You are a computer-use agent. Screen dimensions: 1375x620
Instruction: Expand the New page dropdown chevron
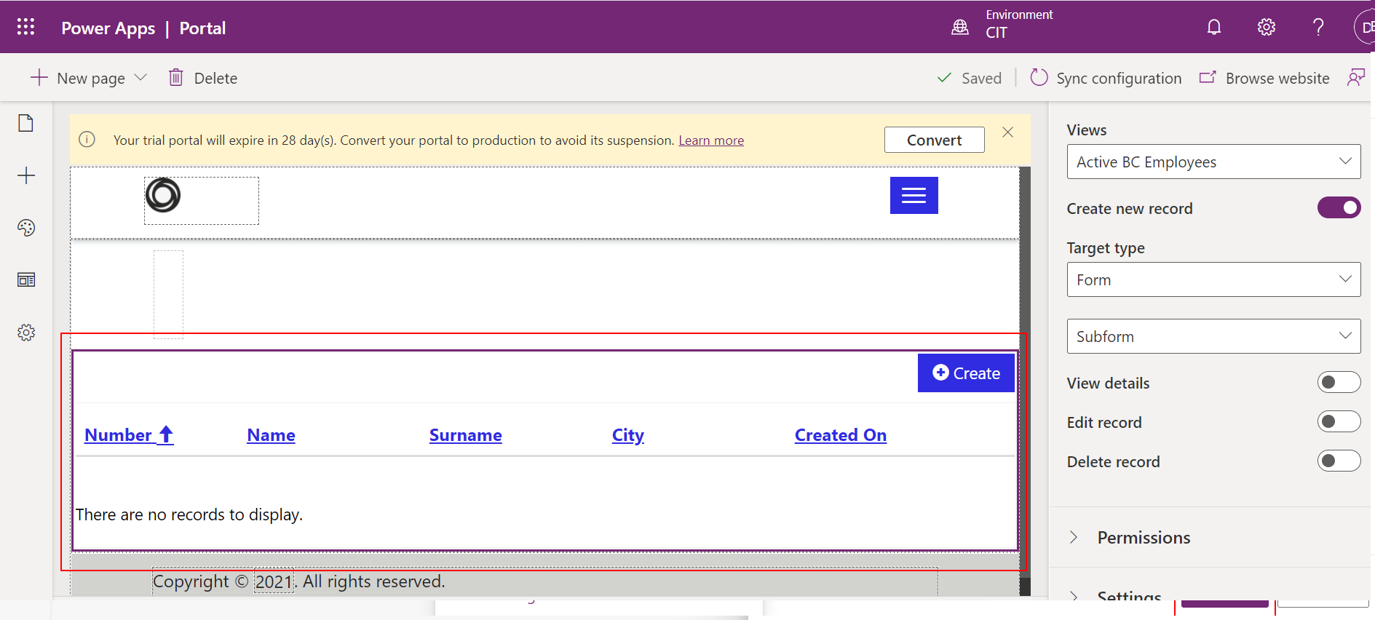click(x=141, y=77)
